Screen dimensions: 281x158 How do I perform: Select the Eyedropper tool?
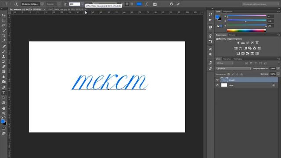tap(4, 41)
